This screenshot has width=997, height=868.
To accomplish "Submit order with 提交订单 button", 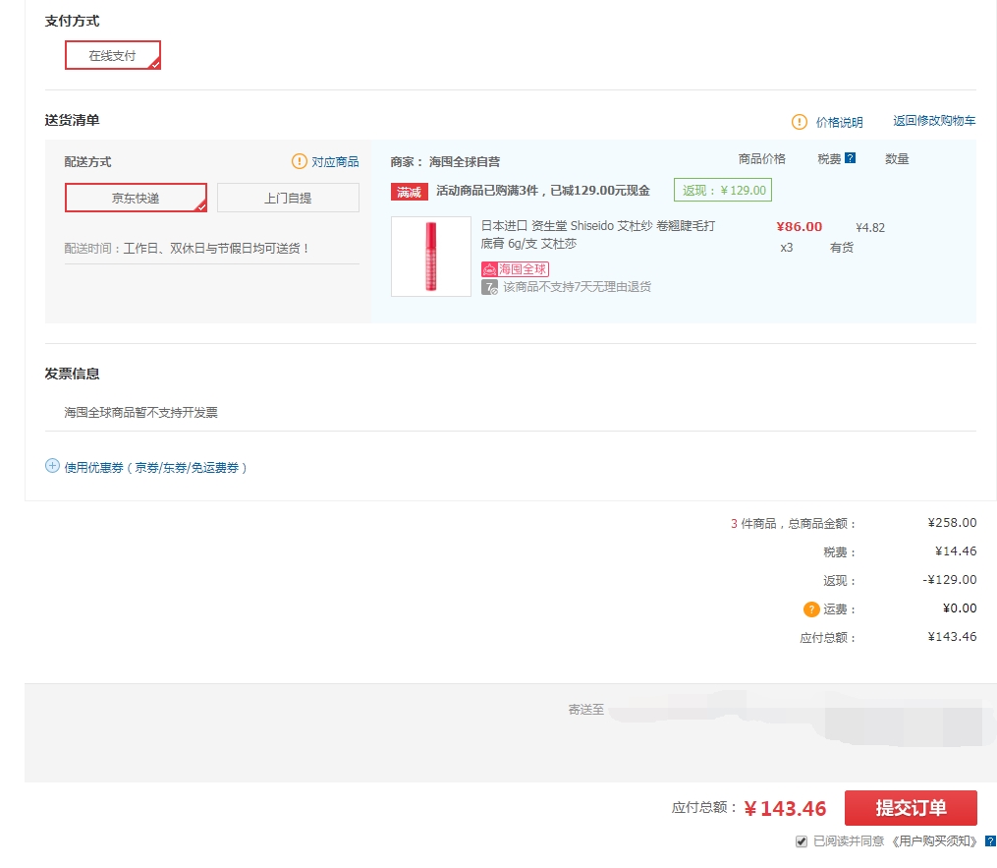I will click(x=911, y=808).
